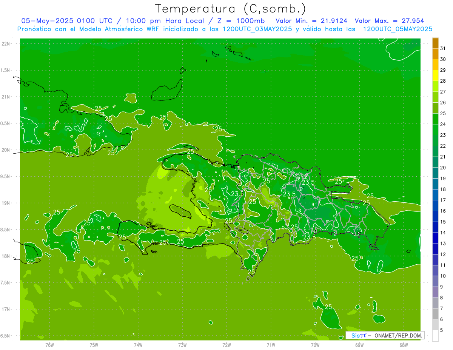The height and width of the screenshot is (350, 453).
Task: Click the legend label '29'
Action: coord(443,70)
